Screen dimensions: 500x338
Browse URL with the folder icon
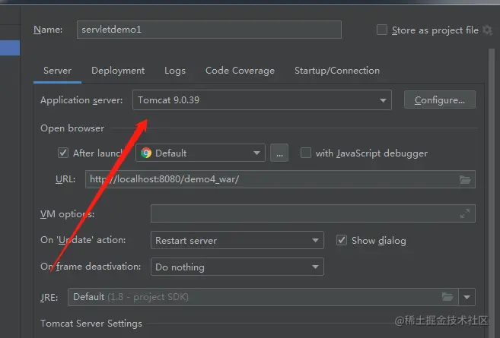pyautogui.click(x=465, y=179)
